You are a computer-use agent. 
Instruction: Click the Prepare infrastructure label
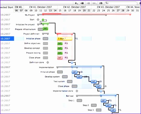pos(25,29)
